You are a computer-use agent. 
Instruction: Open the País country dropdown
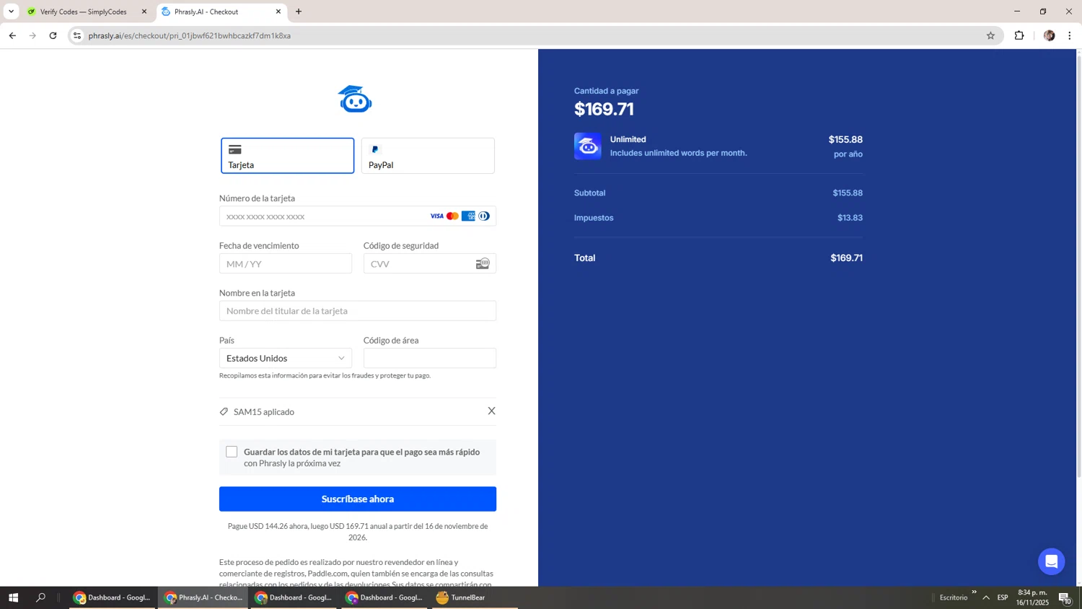click(286, 359)
